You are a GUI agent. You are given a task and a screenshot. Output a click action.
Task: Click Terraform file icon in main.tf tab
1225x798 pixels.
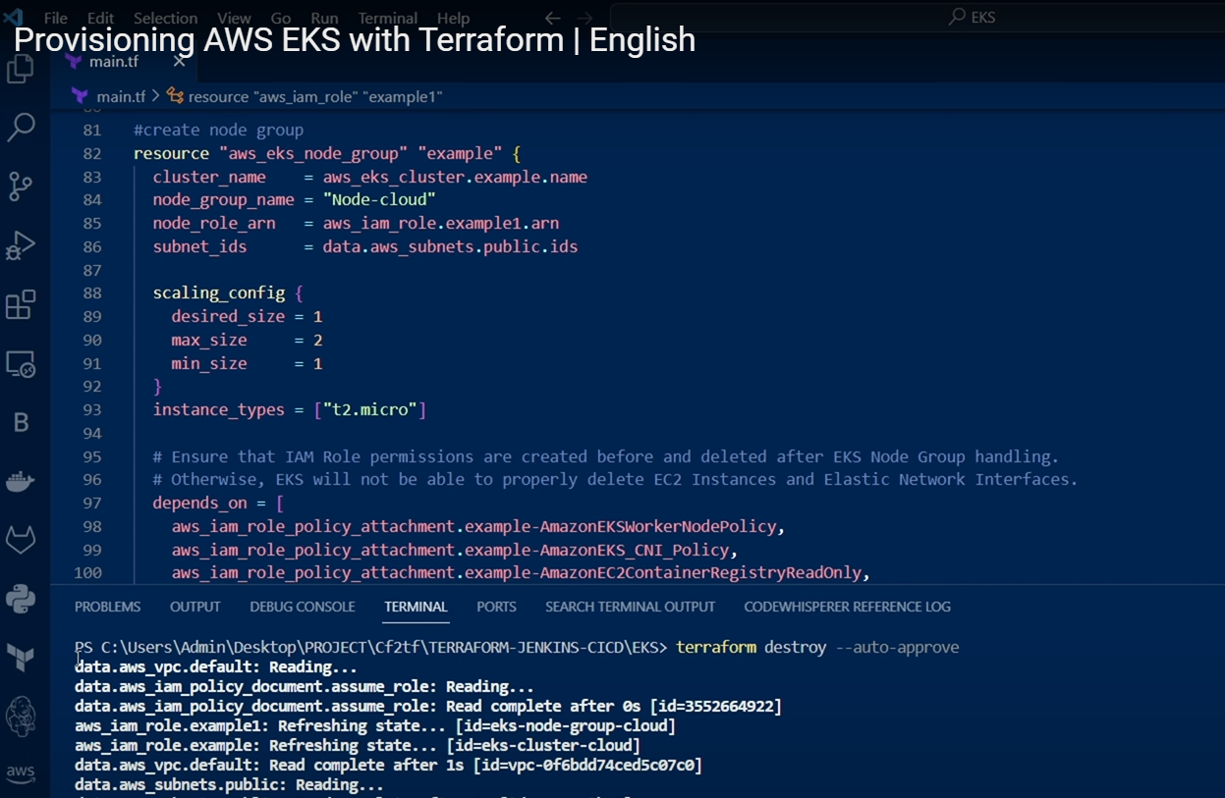tap(74, 62)
